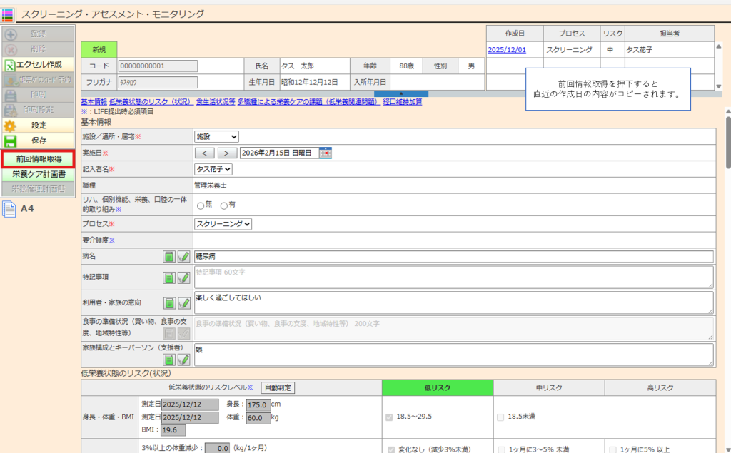Click the notepad icon for 利用者・家族の意向

(x=169, y=303)
